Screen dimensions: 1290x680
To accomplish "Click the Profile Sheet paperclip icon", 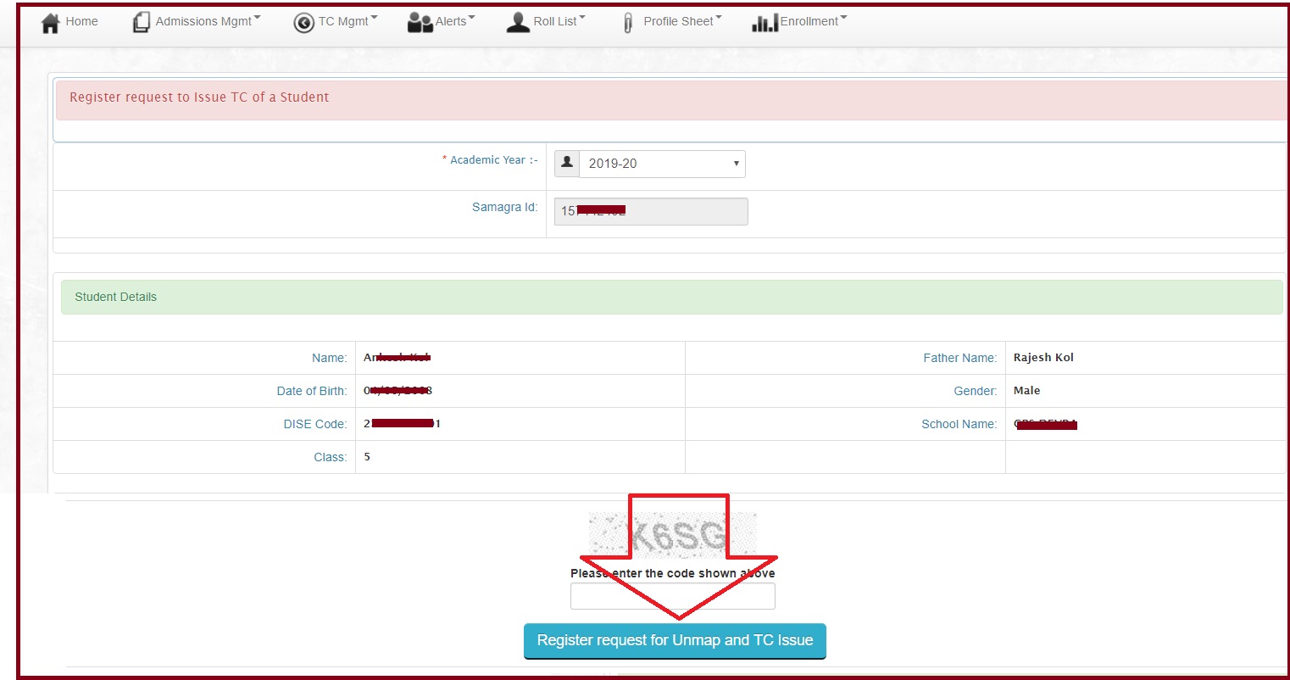I will (x=628, y=23).
